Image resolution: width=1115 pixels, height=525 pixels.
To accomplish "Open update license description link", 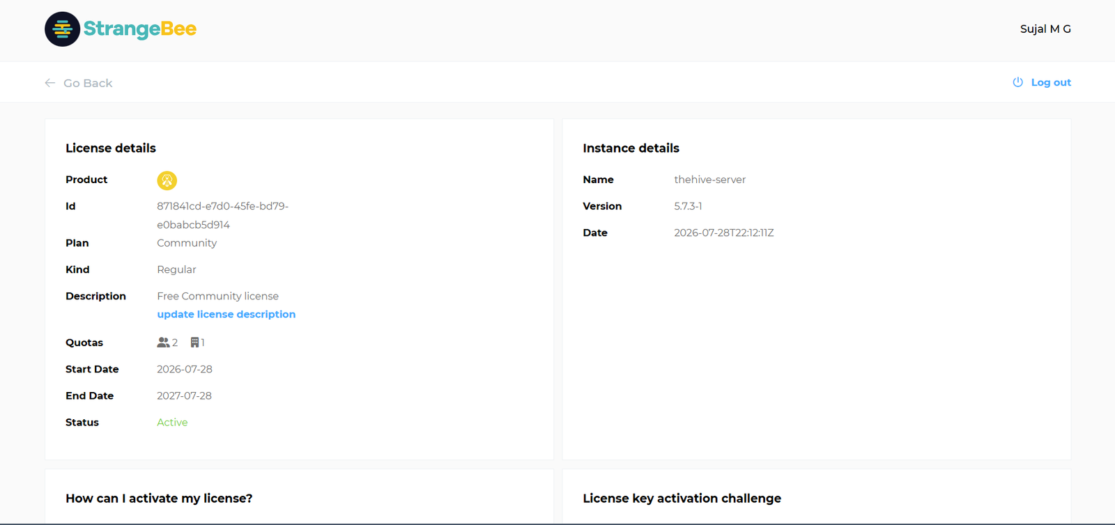I will (x=226, y=315).
